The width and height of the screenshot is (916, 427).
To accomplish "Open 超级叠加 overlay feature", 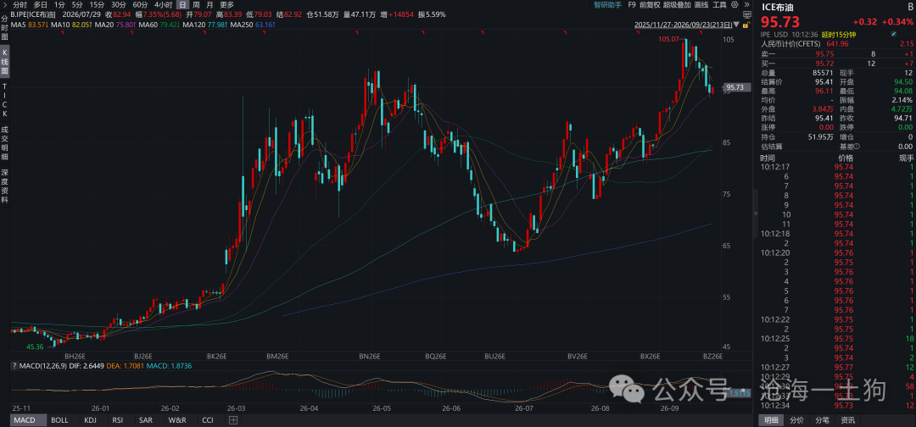I will (677, 4).
